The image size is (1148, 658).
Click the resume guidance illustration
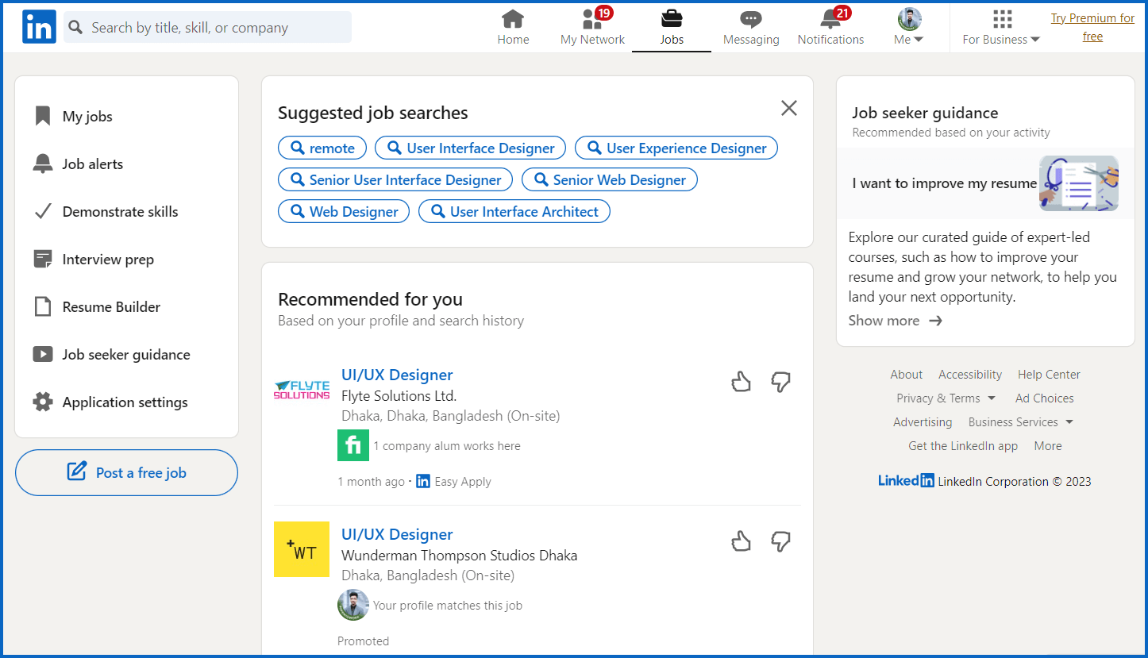click(x=1079, y=183)
